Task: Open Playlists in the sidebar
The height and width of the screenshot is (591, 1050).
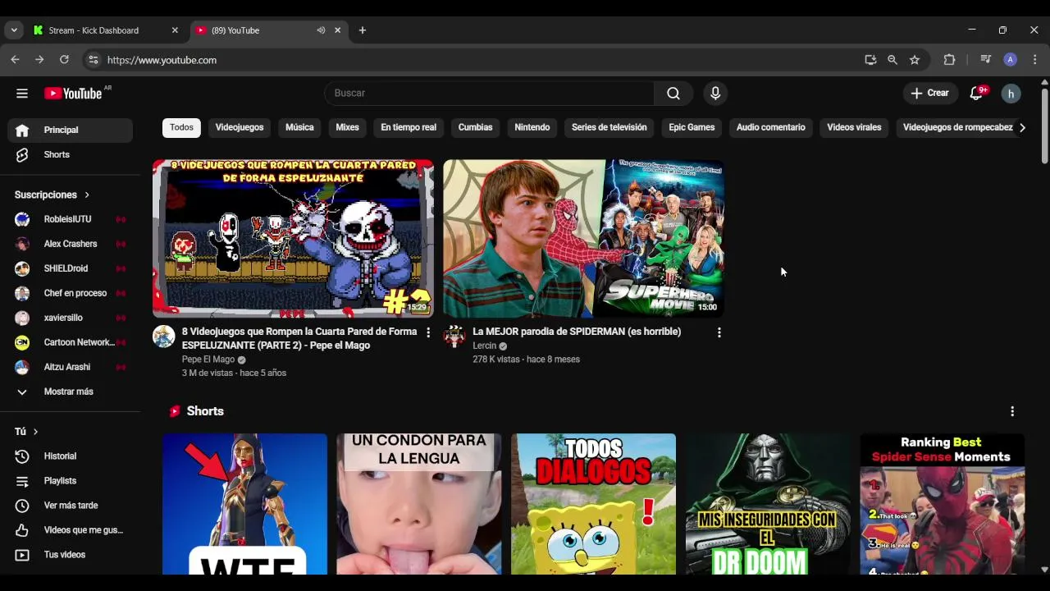Action: (x=70, y=481)
